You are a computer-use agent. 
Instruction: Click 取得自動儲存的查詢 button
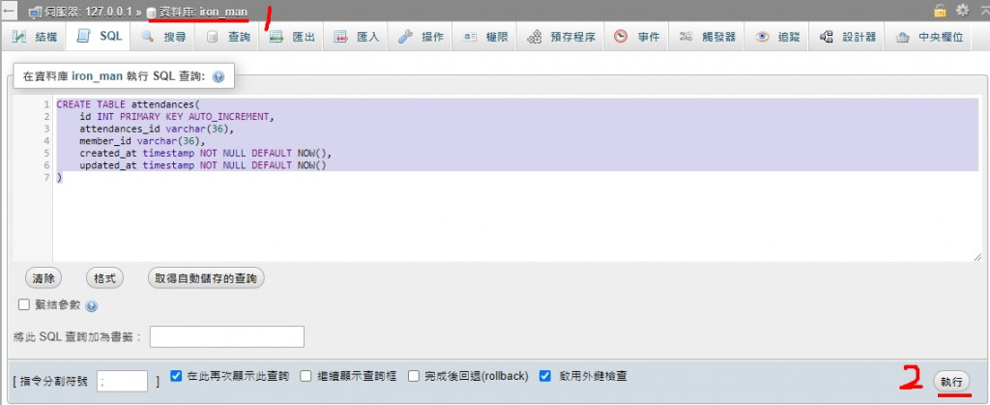coord(206,278)
